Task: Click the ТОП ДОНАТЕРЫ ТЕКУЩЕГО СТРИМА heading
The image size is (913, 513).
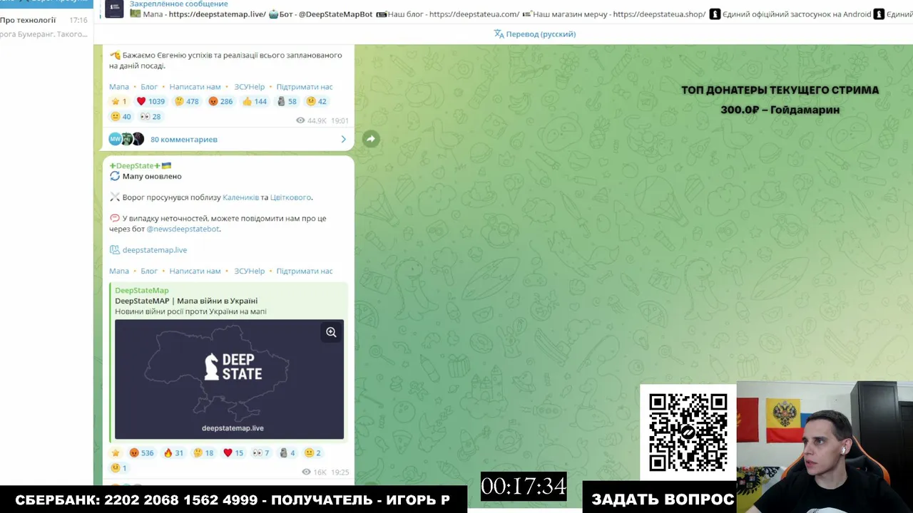Action: pyautogui.click(x=780, y=90)
